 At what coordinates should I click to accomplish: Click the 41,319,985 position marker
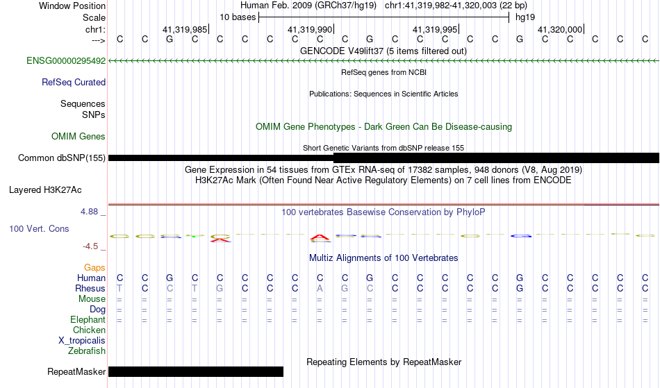click(x=185, y=29)
